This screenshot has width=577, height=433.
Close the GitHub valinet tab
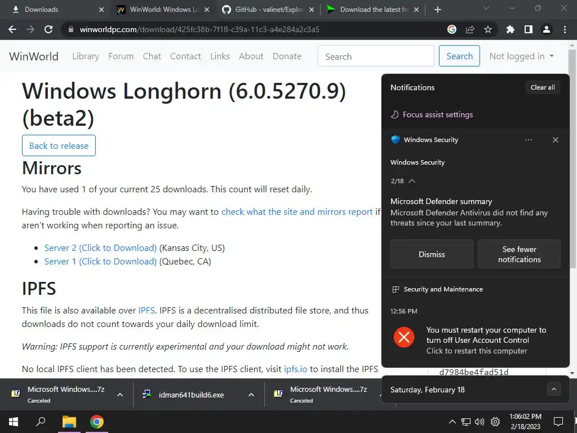312,10
